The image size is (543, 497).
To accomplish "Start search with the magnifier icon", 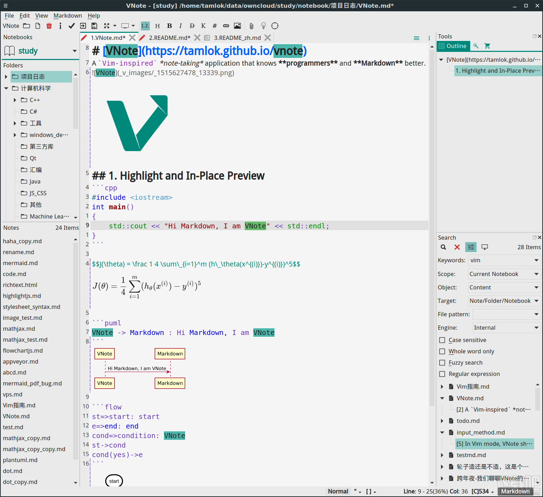I will click(x=443, y=247).
